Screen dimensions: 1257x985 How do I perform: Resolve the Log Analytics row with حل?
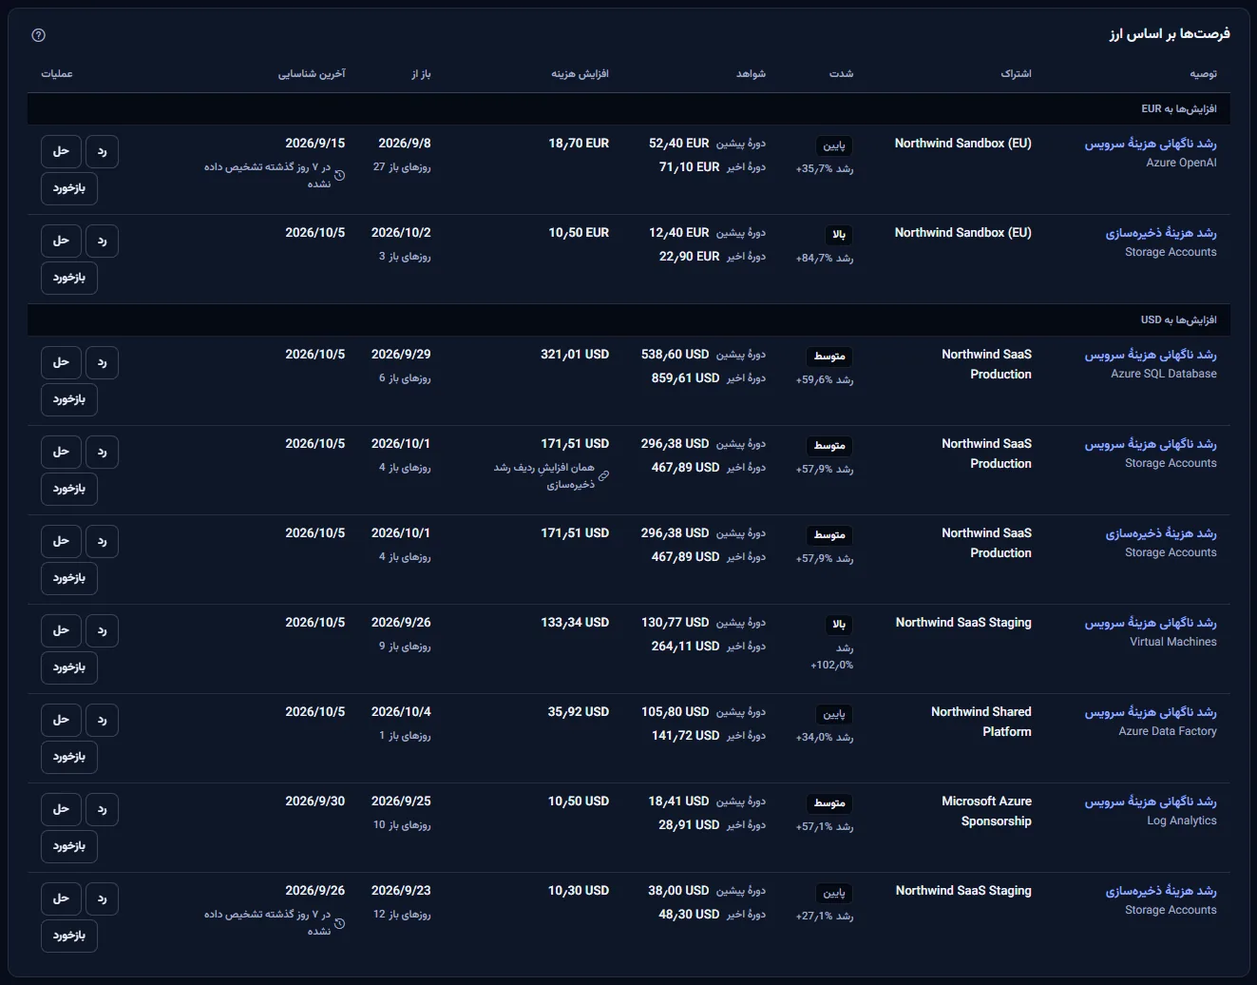61,809
